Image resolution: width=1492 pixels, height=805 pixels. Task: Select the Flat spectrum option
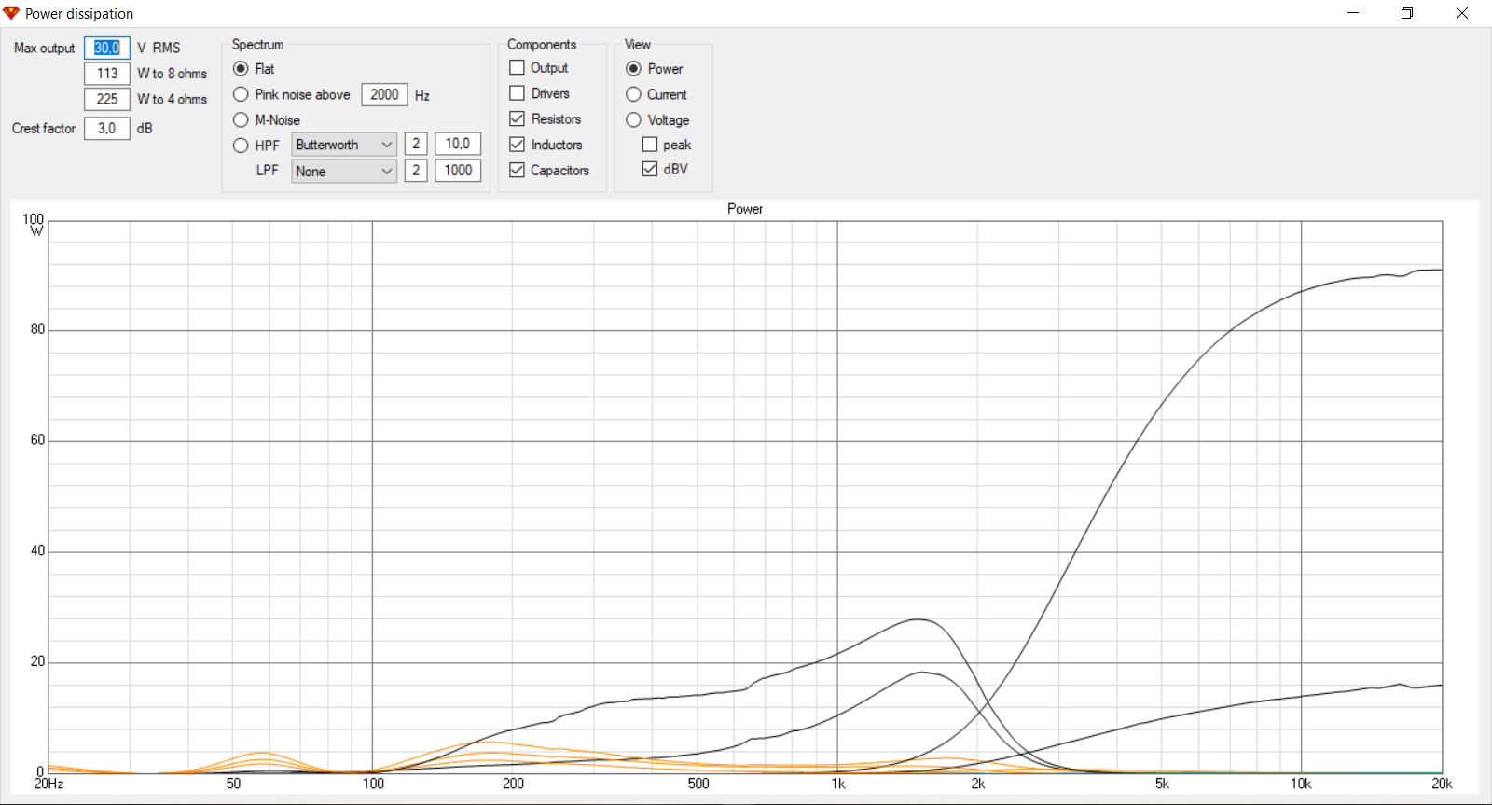(x=241, y=69)
